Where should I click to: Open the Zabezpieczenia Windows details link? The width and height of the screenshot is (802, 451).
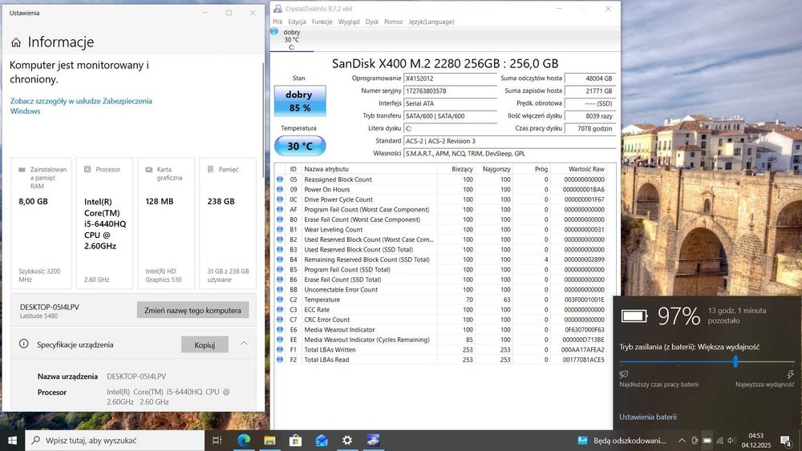click(81, 106)
